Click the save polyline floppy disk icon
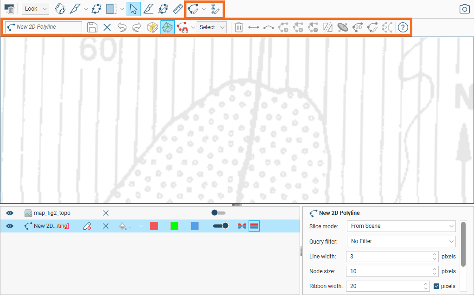Screen dimensions: 474x295 (x=92, y=27)
